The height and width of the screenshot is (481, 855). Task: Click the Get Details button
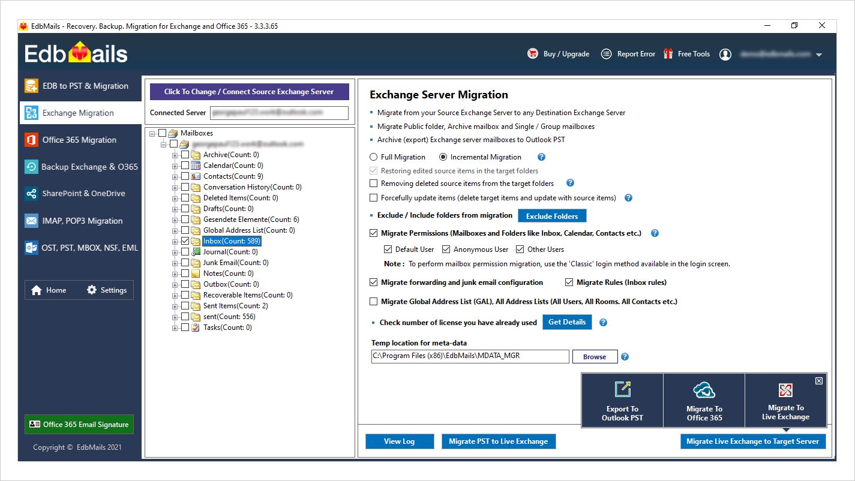567,322
